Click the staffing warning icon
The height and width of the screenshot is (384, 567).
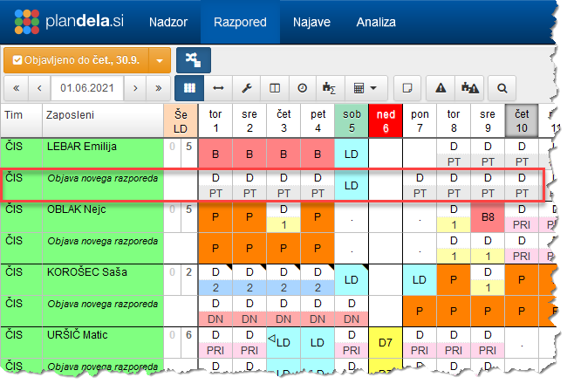click(x=470, y=88)
